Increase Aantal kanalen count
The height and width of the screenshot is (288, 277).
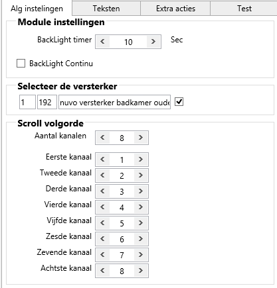click(x=141, y=138)
